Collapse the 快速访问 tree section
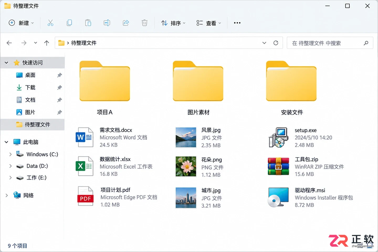Image resolution: width=378 pixels, height=252 pixels. tap(7, 63)
